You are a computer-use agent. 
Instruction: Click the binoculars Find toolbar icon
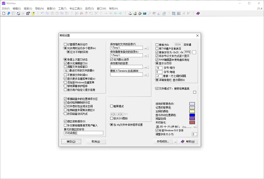coord(76,13)
